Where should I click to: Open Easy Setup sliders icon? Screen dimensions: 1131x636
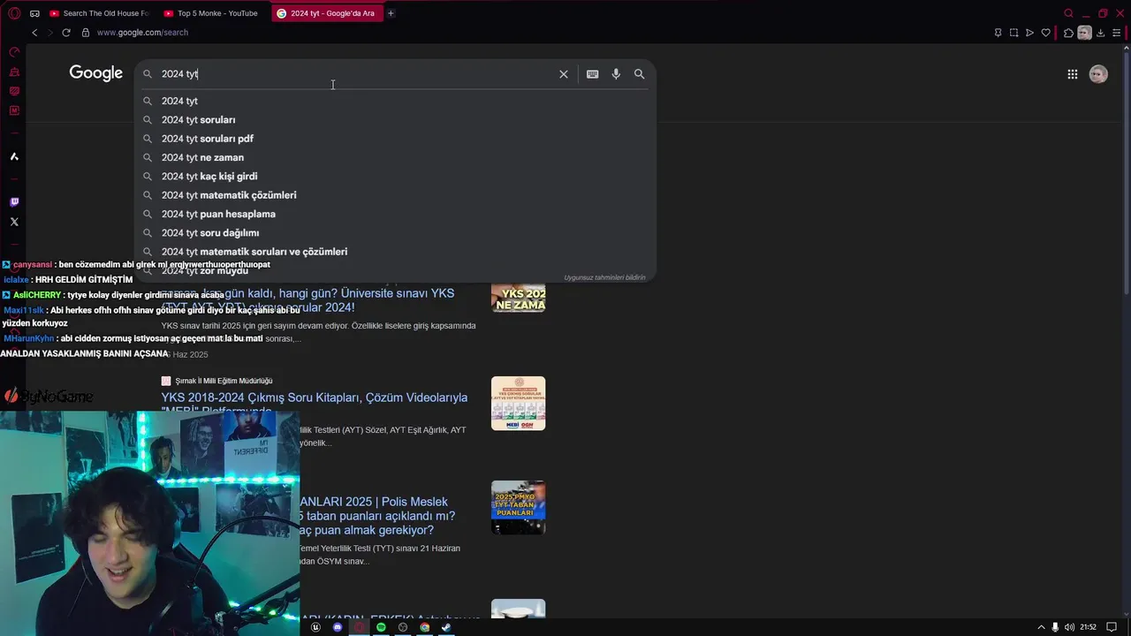tap(1117, 33)
